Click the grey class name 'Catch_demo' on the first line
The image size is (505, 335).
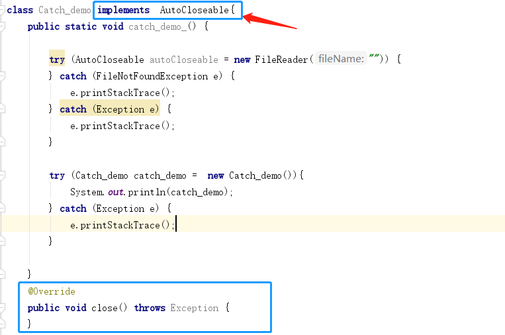click(65, 10)
